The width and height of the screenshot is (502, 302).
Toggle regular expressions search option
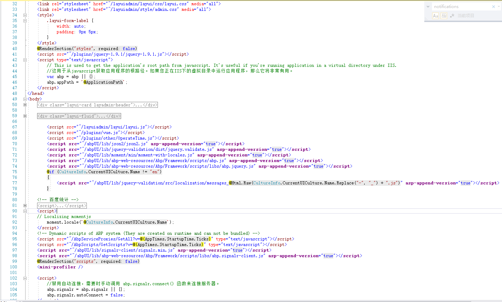tap(452, 16)
